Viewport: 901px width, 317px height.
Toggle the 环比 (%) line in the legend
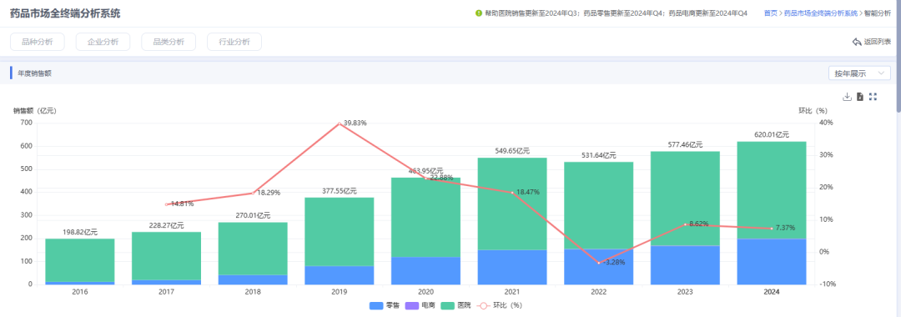(x=500, y=305)
